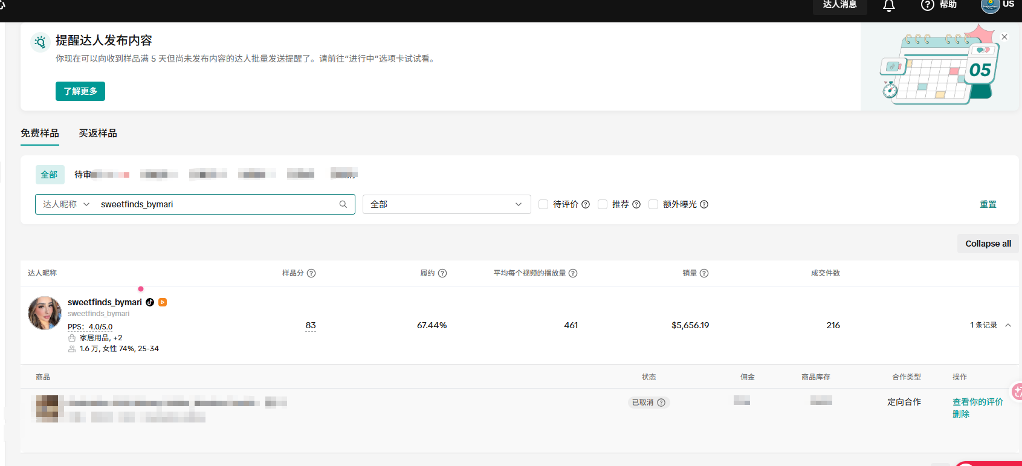Image resolution: width=1022 pixels, height=466 pixels.
Task: Click the info icon beside 履约
Action: (x=442, y=273)
